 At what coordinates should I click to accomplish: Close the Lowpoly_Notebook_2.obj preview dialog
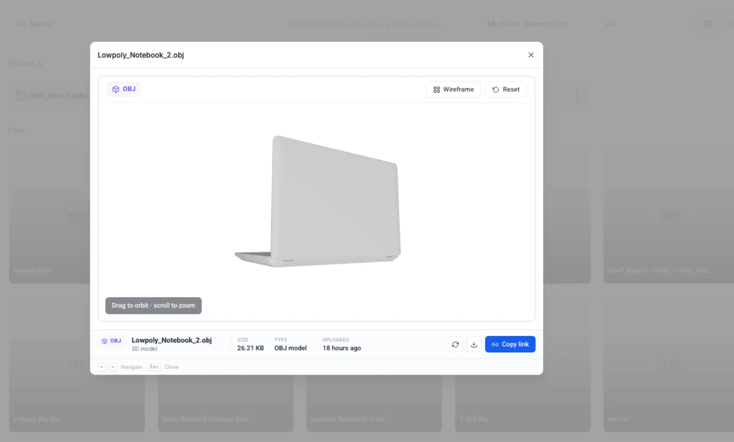tap(531, 55)
